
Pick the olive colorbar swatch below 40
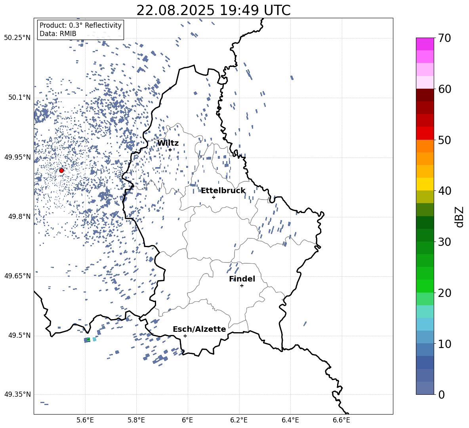click(425, 197)
